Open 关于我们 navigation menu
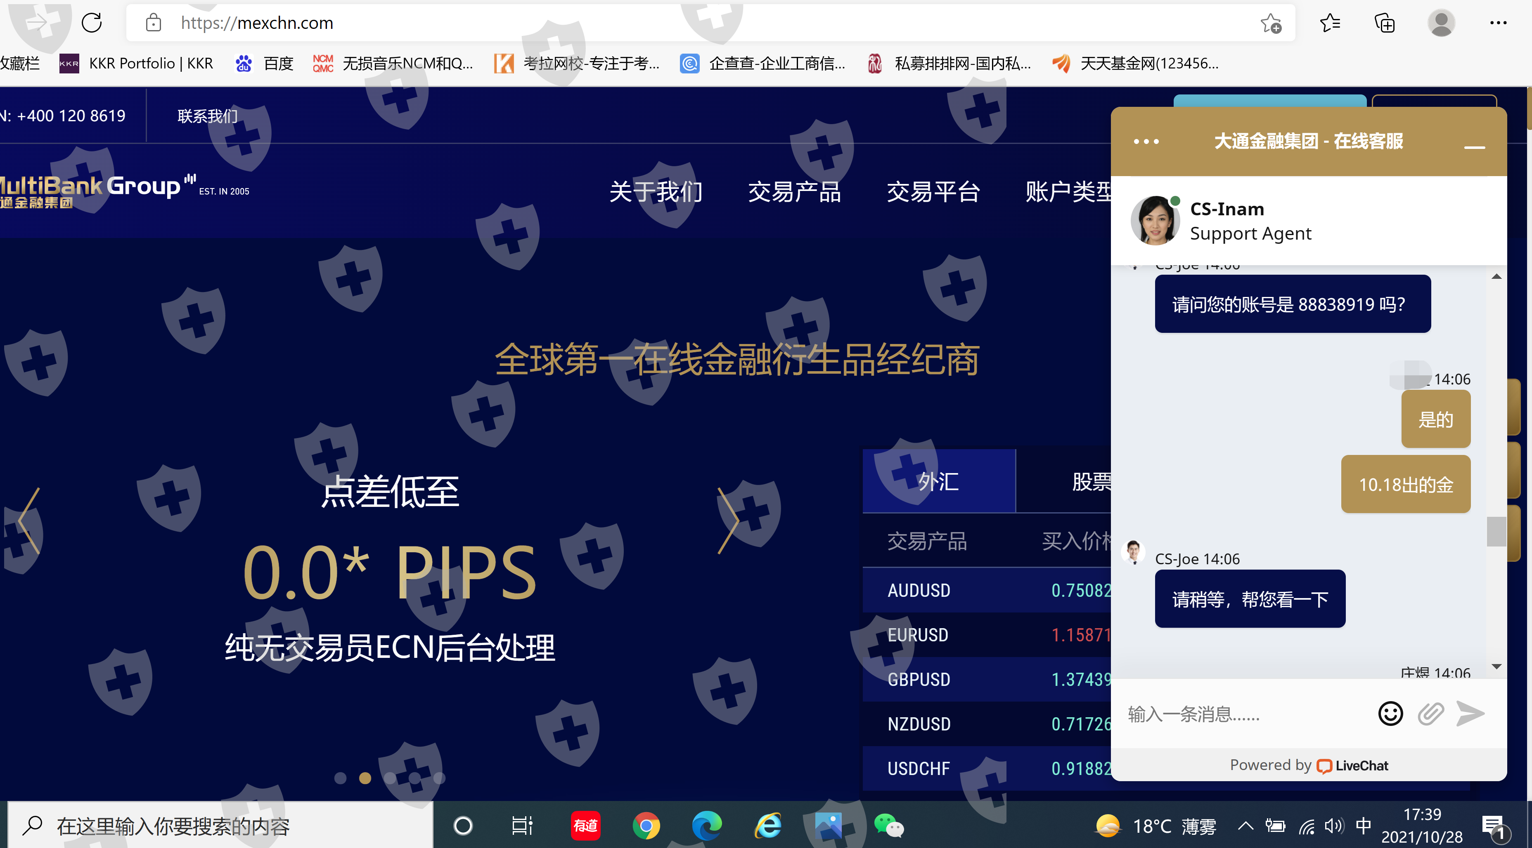Viewport: 1532px width, 848px height. [656, 191]
